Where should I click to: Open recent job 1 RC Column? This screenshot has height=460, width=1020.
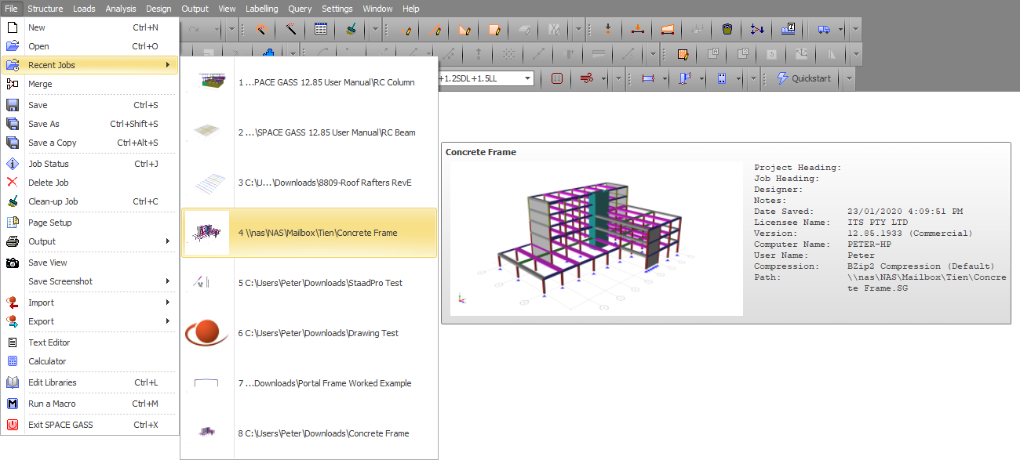point(309,82)
